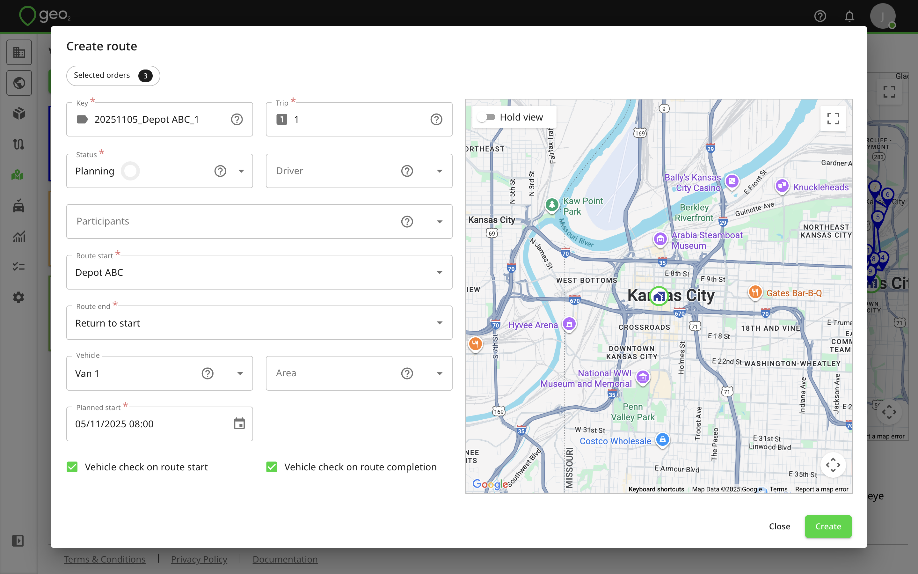Open the vehicles sidebar icon
This screenshot has height=574, width=918.
click(19, 206)
